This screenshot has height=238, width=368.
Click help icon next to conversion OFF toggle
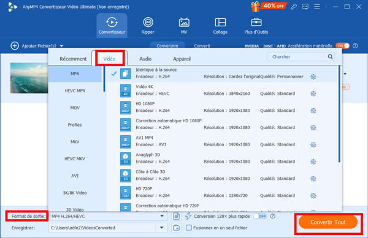click(273, 216)
